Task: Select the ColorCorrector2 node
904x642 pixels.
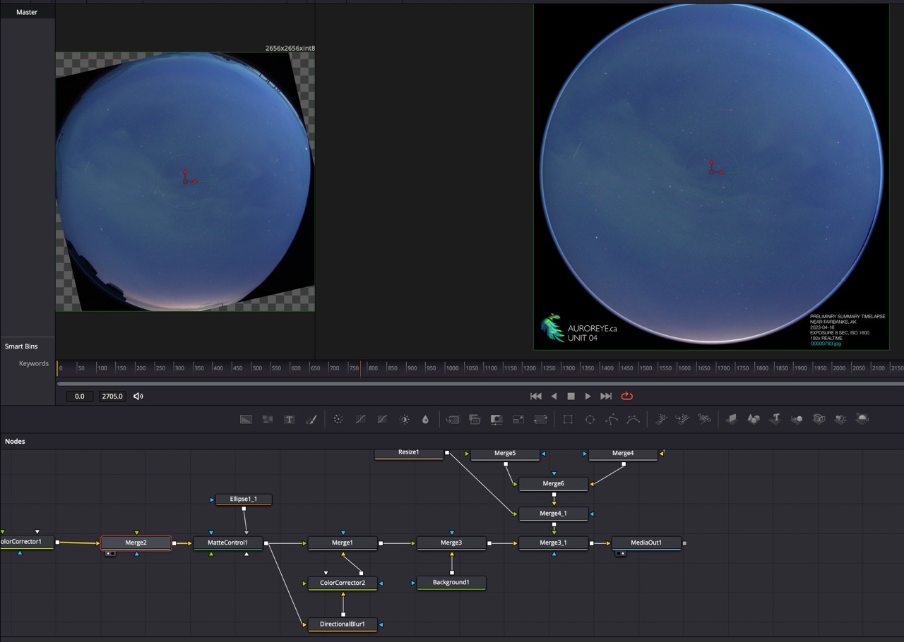Action: click(x=343, y=583)
